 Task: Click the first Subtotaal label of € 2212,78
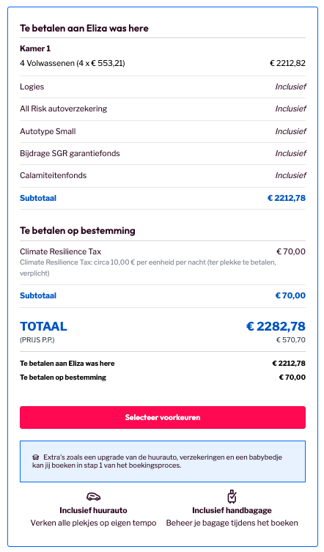coord(38,198)
